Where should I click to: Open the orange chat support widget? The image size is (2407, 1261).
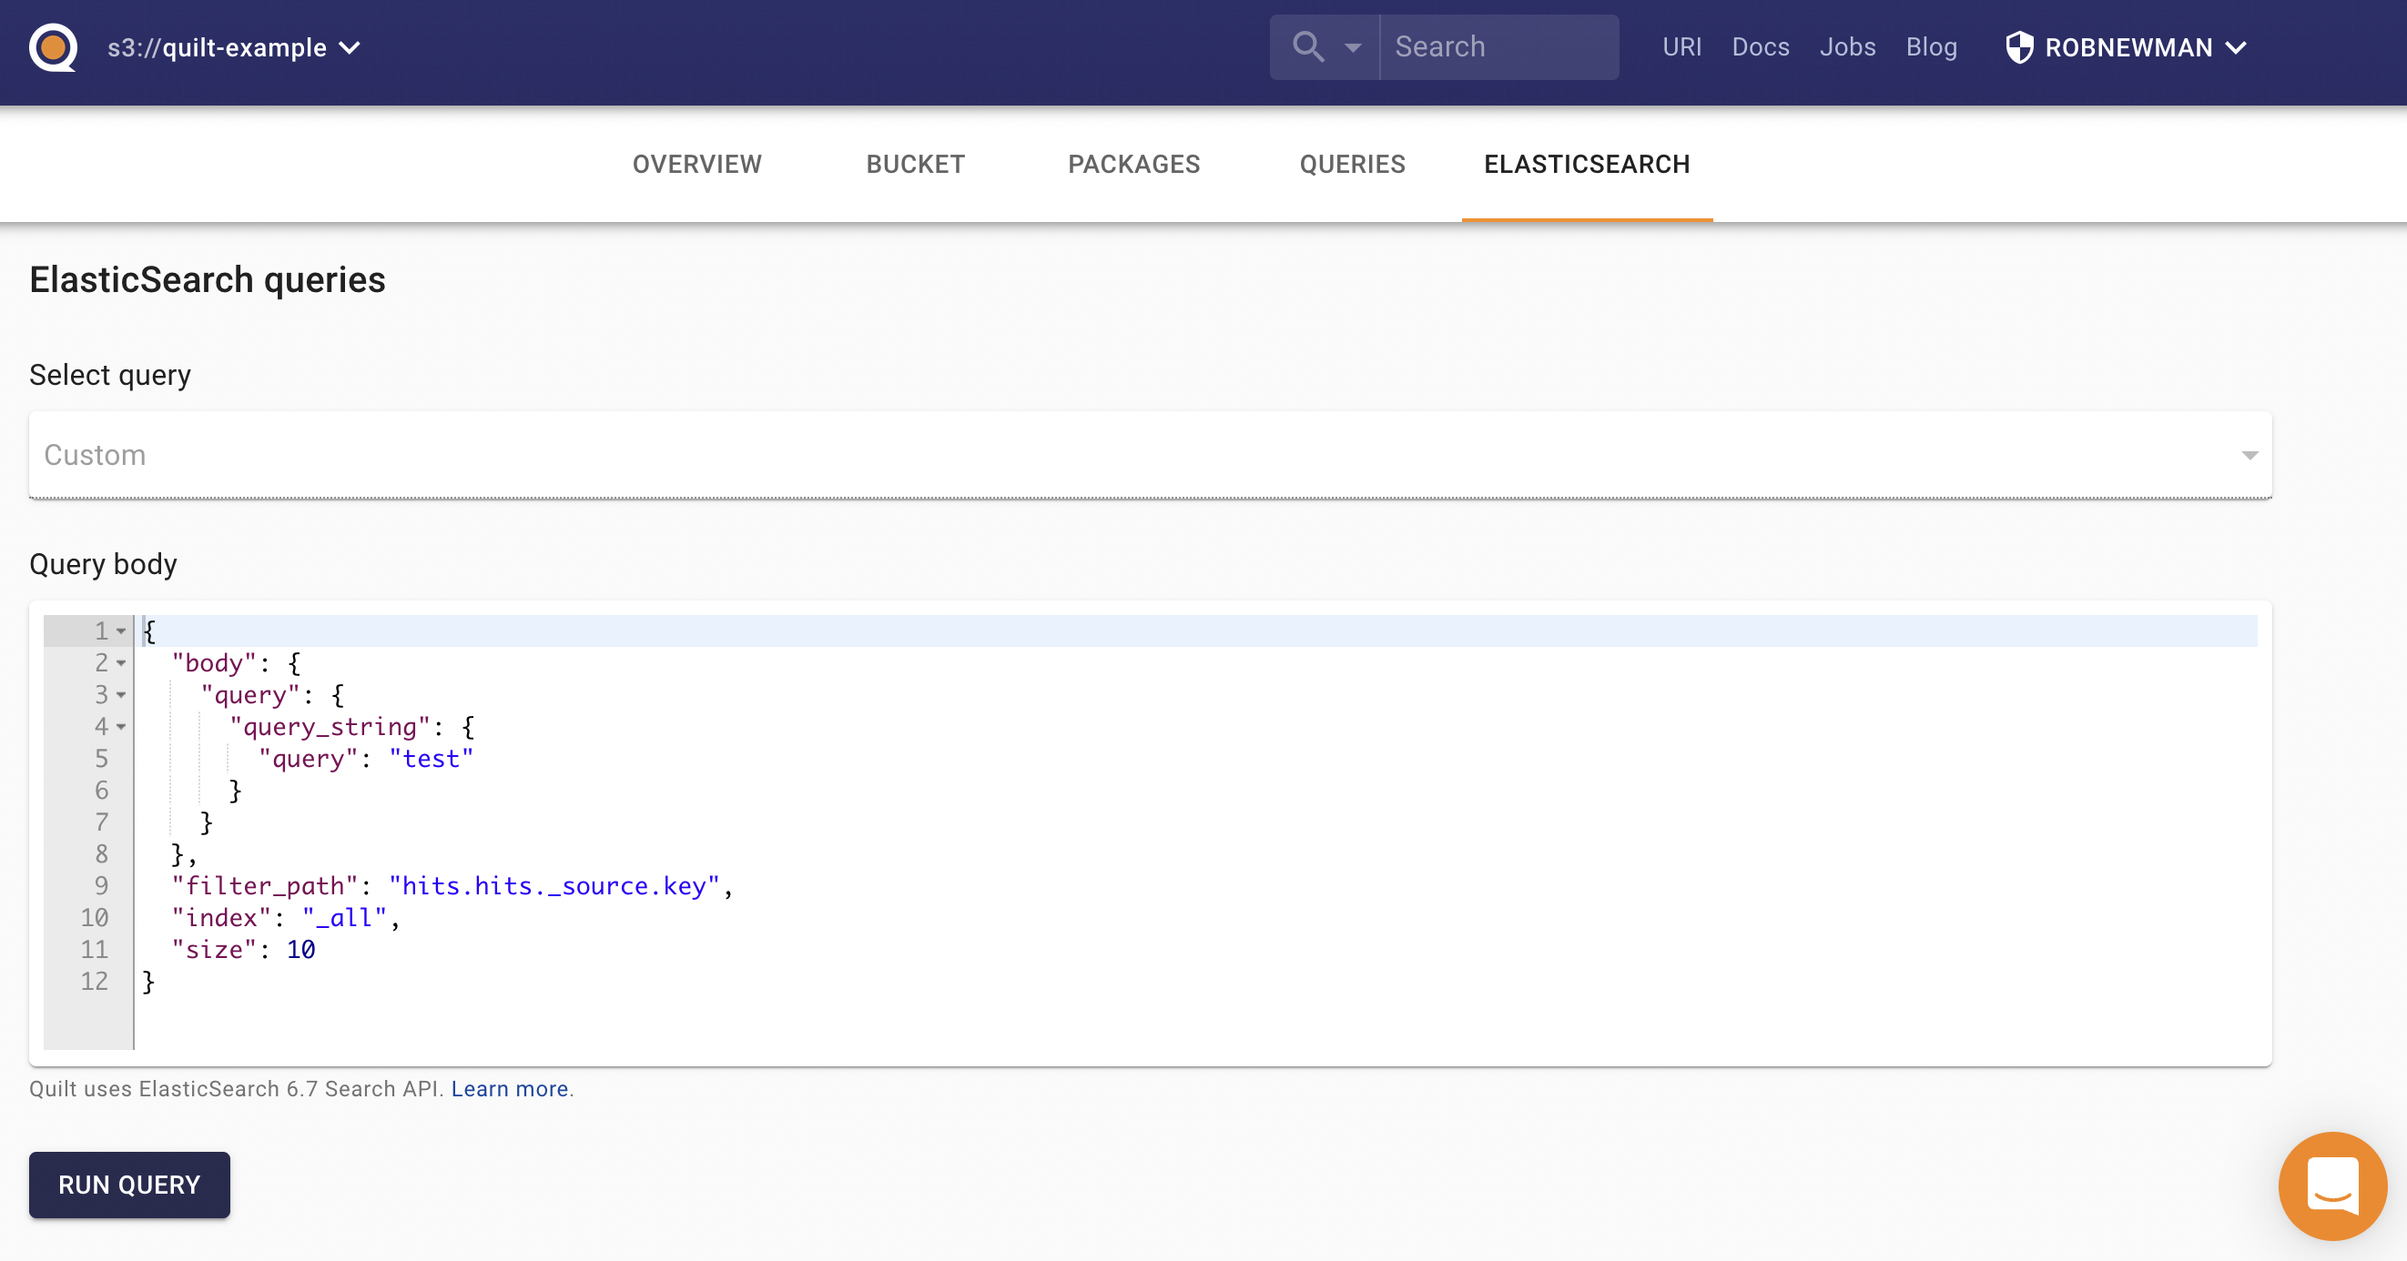2331,1185
